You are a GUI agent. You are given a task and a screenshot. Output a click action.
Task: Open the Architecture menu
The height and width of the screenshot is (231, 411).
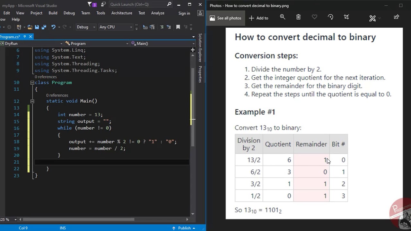click(x=122, y=13)
